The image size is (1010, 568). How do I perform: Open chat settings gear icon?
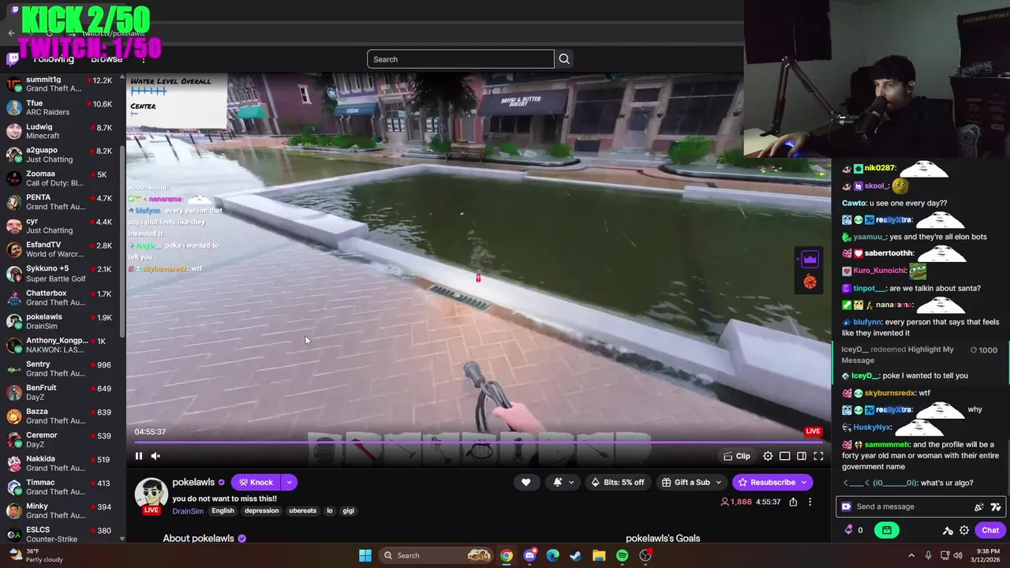[x=964, y=530]
